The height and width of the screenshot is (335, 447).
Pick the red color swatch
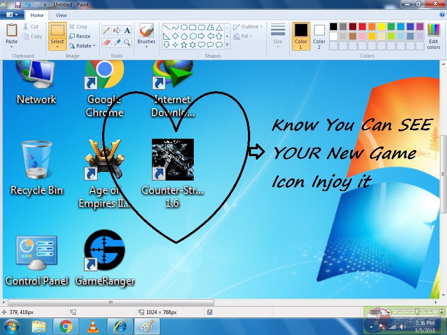click(362, 27)
